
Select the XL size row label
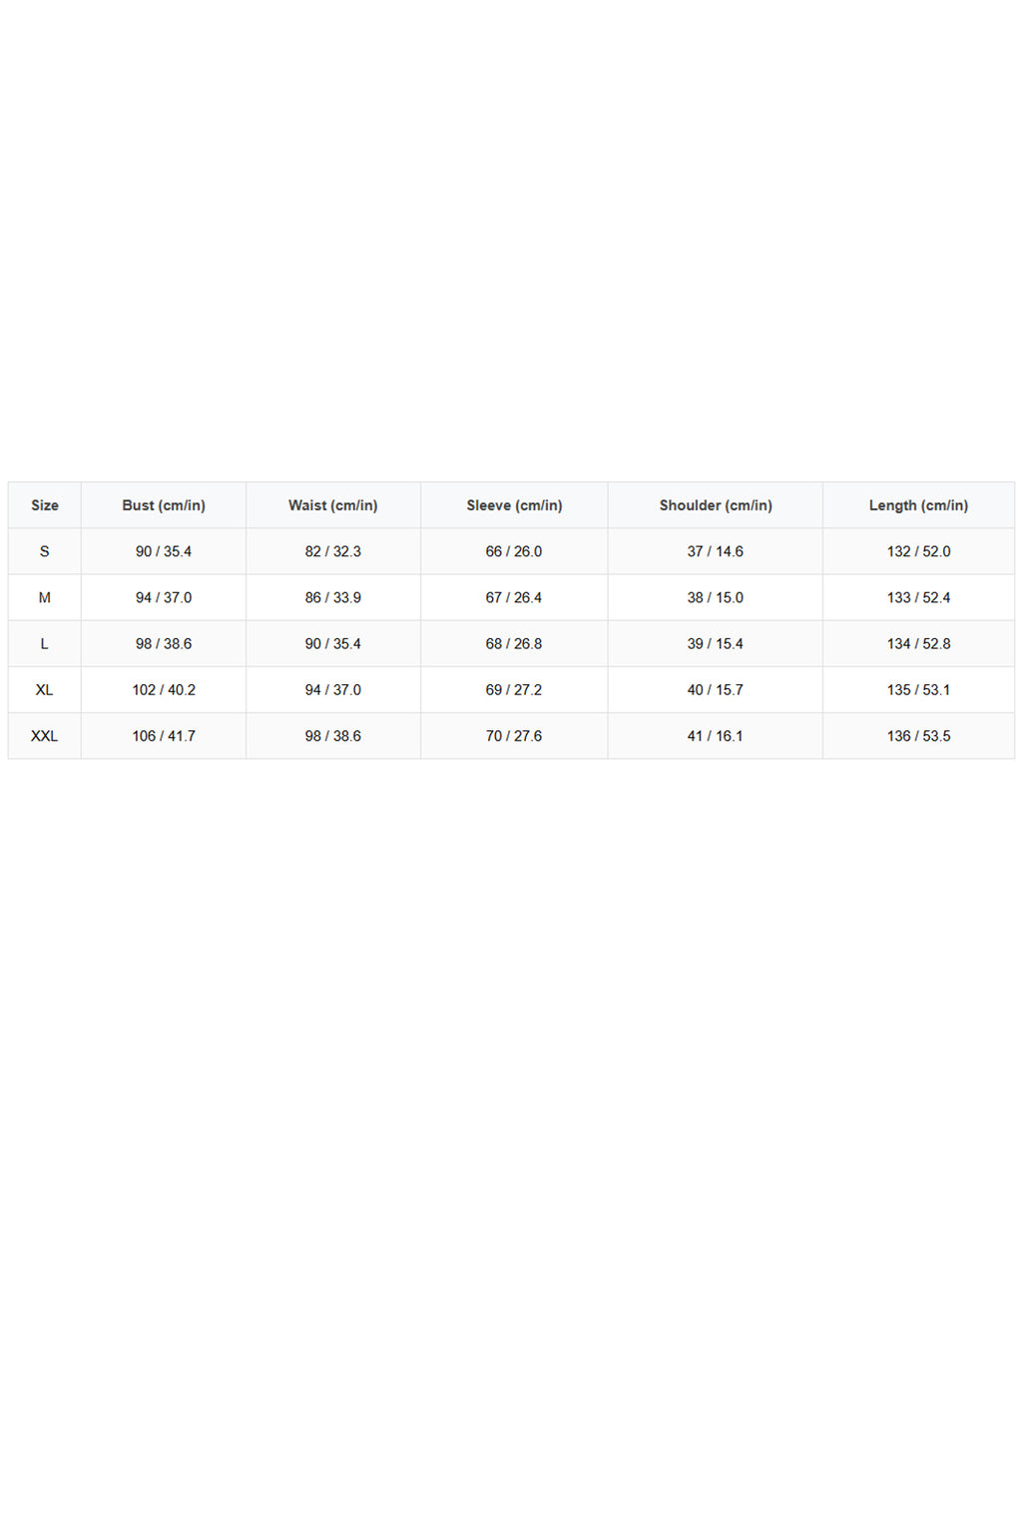45,690
